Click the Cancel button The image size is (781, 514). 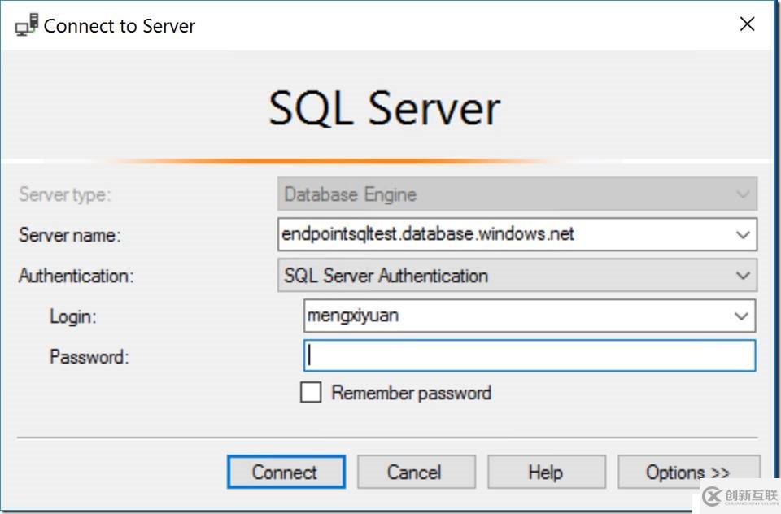pos(416,472)
